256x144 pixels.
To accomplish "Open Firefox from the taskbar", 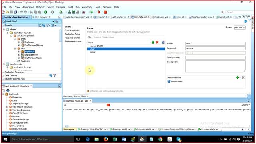I will click(x=106, y=139).
